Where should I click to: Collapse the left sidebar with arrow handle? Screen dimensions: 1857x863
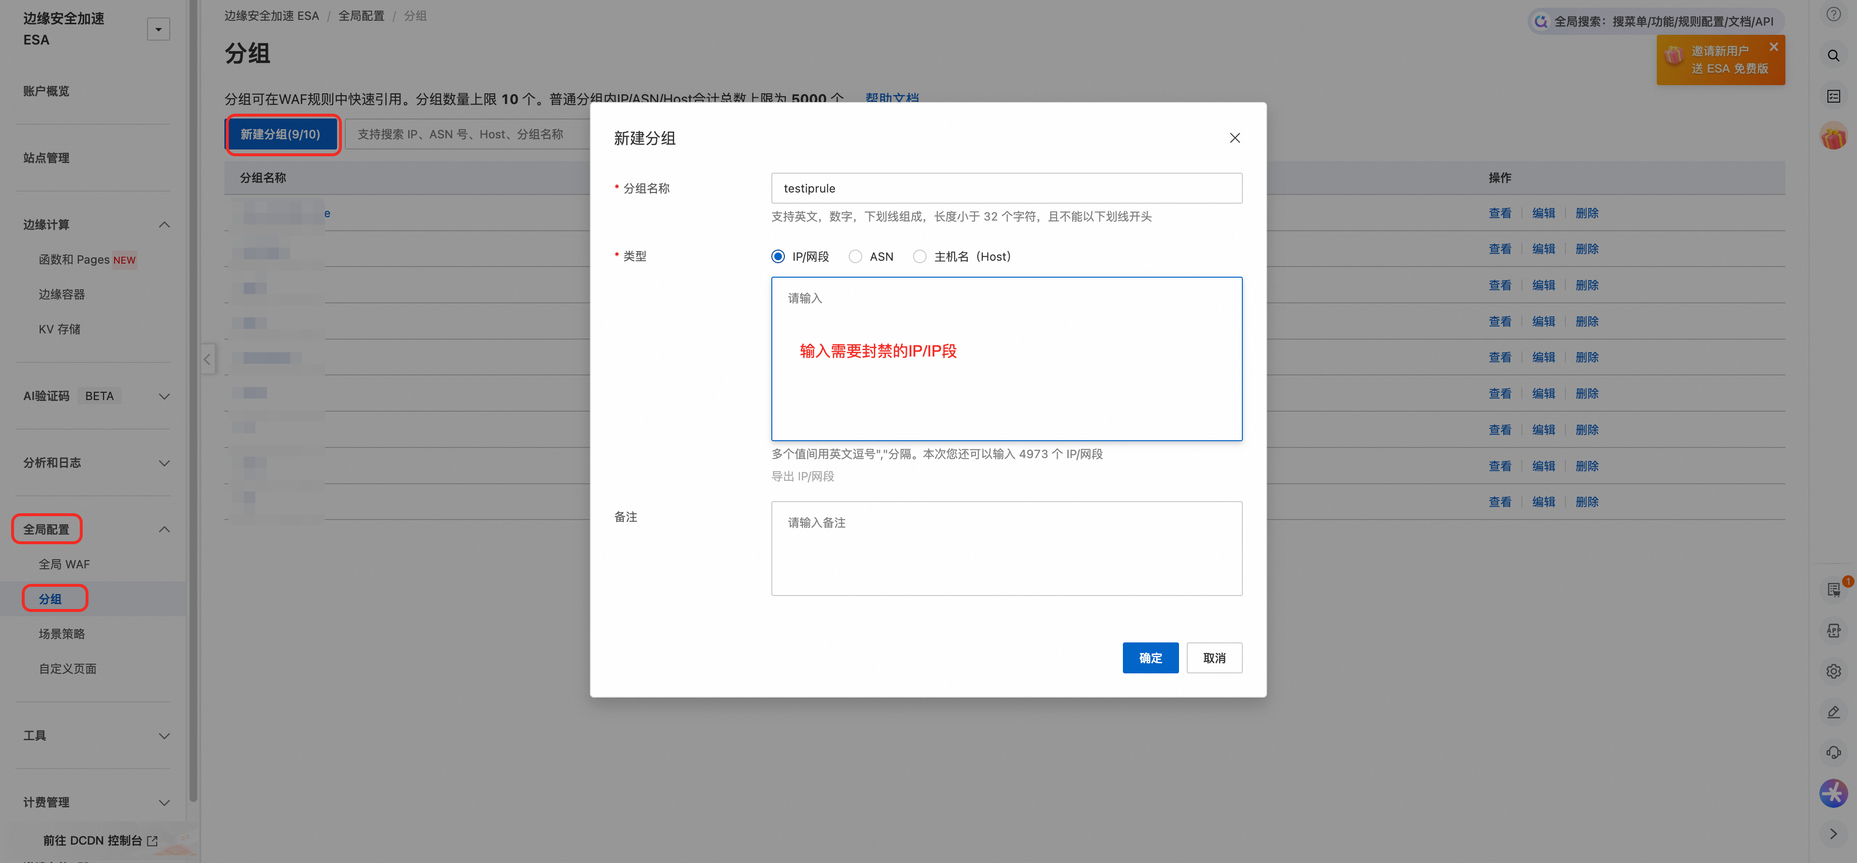tap(207, 358)
